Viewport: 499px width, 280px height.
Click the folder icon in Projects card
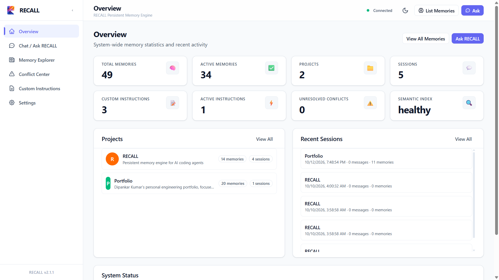point(370,68)
